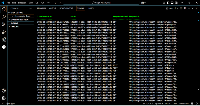This screenshot has width=200, height=106.
Task: Open the File menu
Action: point(8,3)
